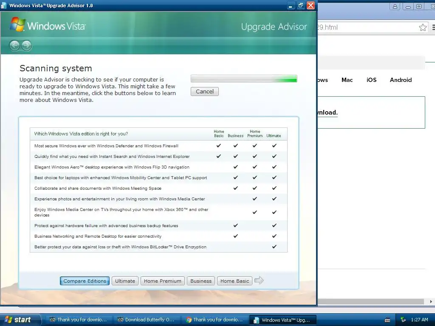Click the 'Ultimate' column header
Image resolution: width=435 pixels, height=326 pixels.
274,136
